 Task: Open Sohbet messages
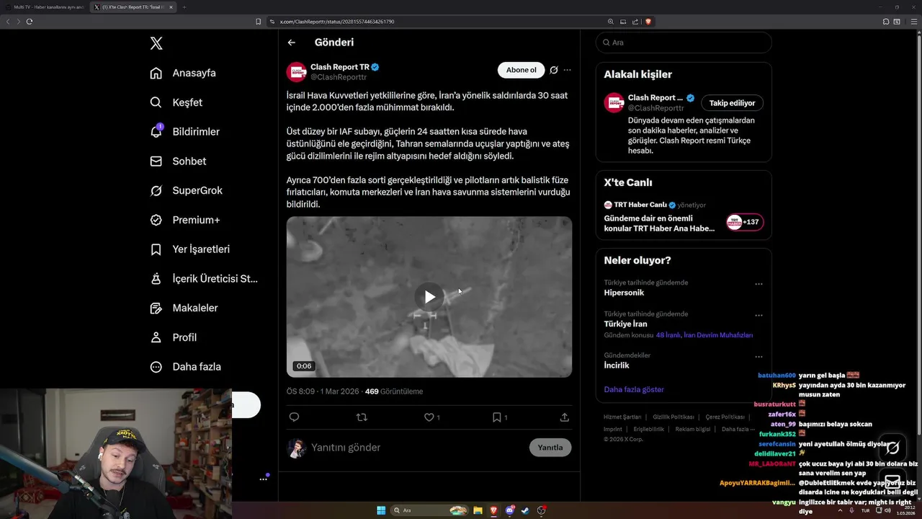click(178, 161)
